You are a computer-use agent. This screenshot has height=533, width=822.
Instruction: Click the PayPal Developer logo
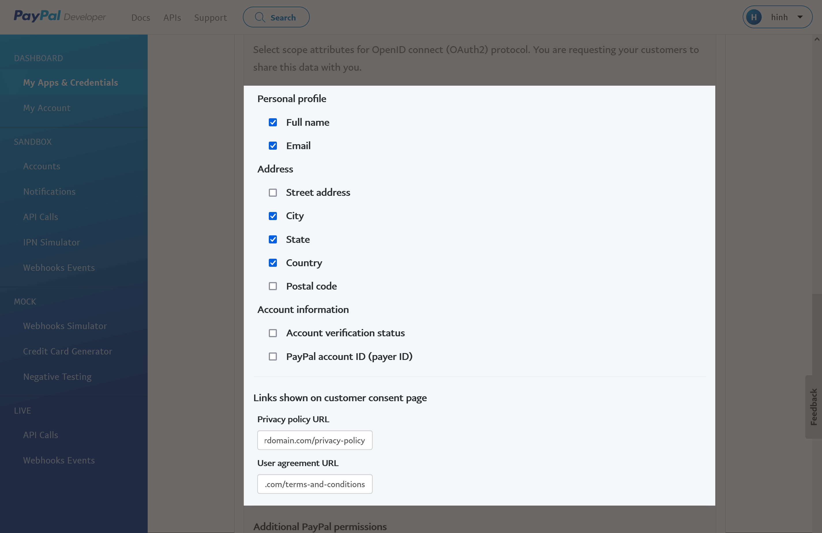tap(60, 16)
